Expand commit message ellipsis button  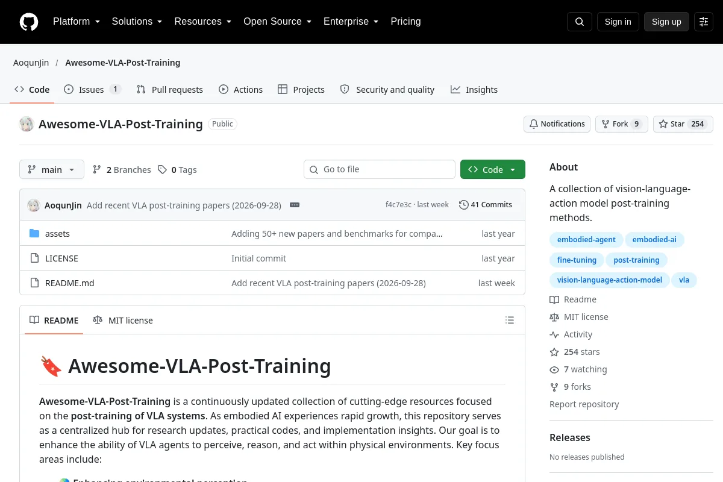(295, 205)
